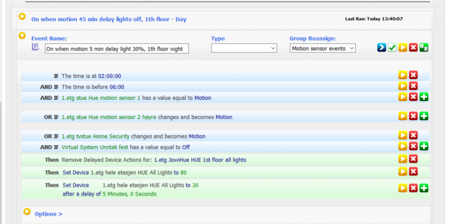Open the Group Reassign dropdown

point(322,49)
